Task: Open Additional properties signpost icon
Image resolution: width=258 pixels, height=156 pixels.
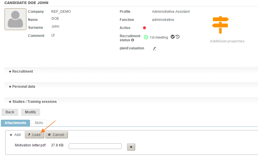Action: tap(220, 25)
